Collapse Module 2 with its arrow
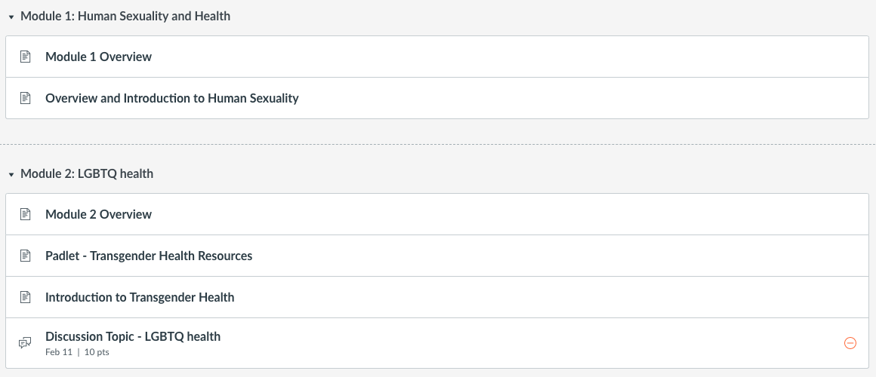Screen dimensions: 876x377 click(11, 174)
